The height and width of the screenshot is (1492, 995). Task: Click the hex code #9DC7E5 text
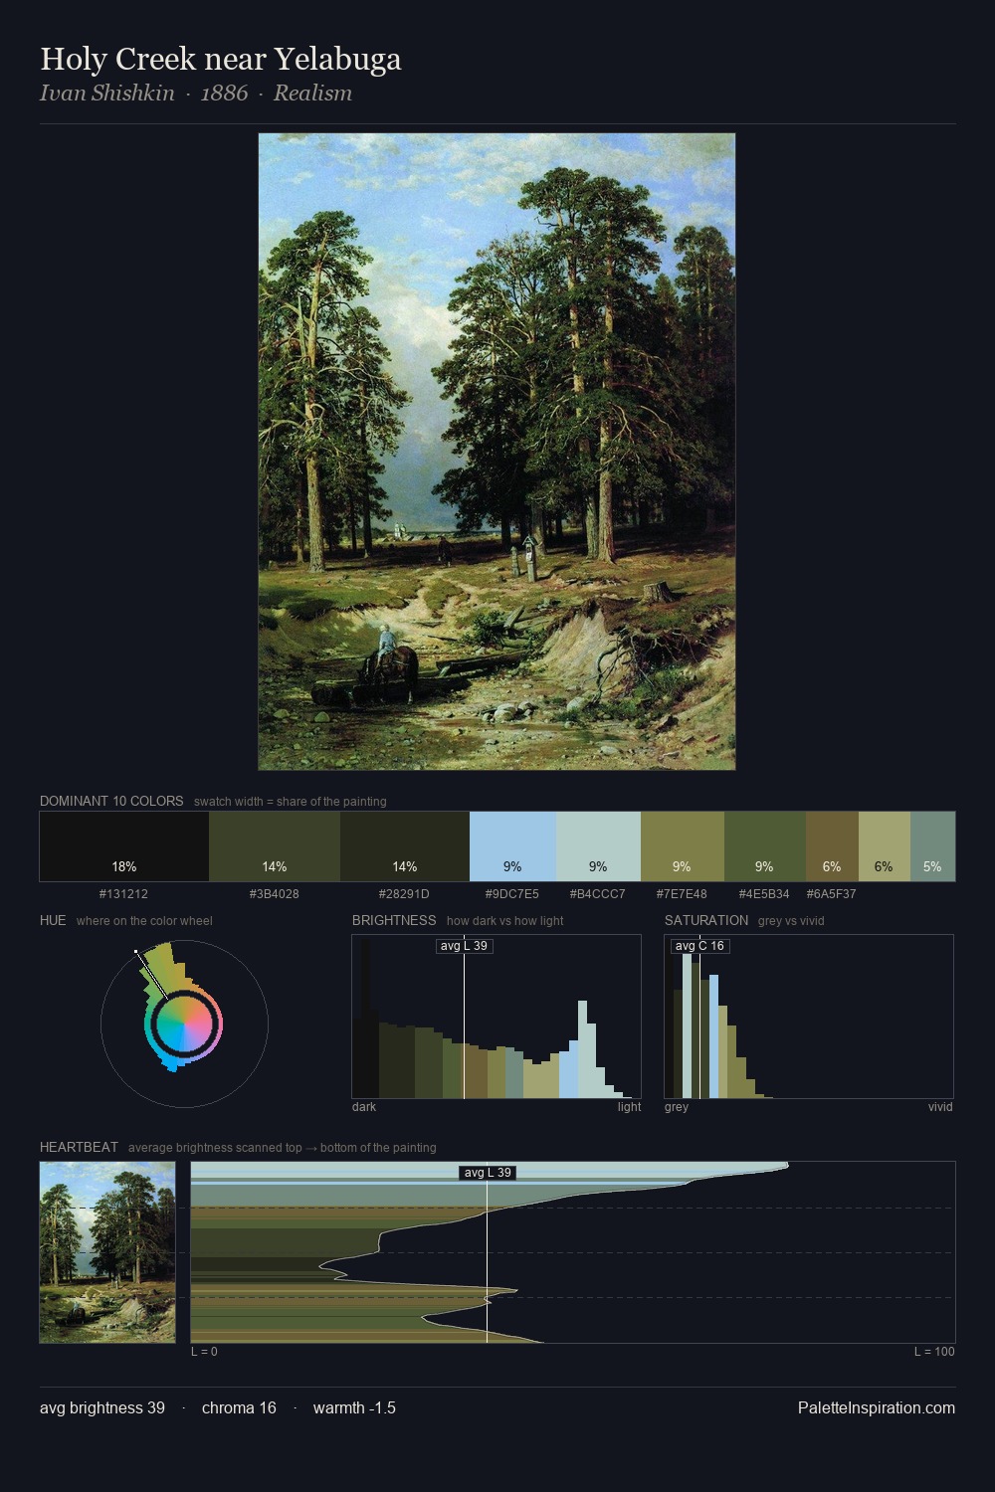511,894
